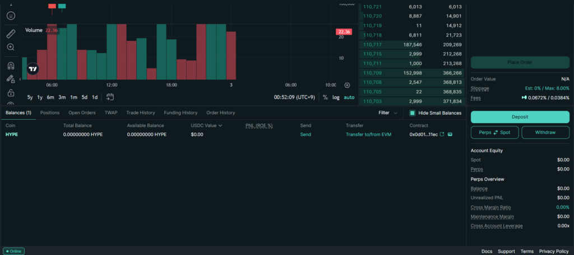The width and height of the screenshot is (574, 255).
Task: Open contract address external link icon
Action: (442, 134)
